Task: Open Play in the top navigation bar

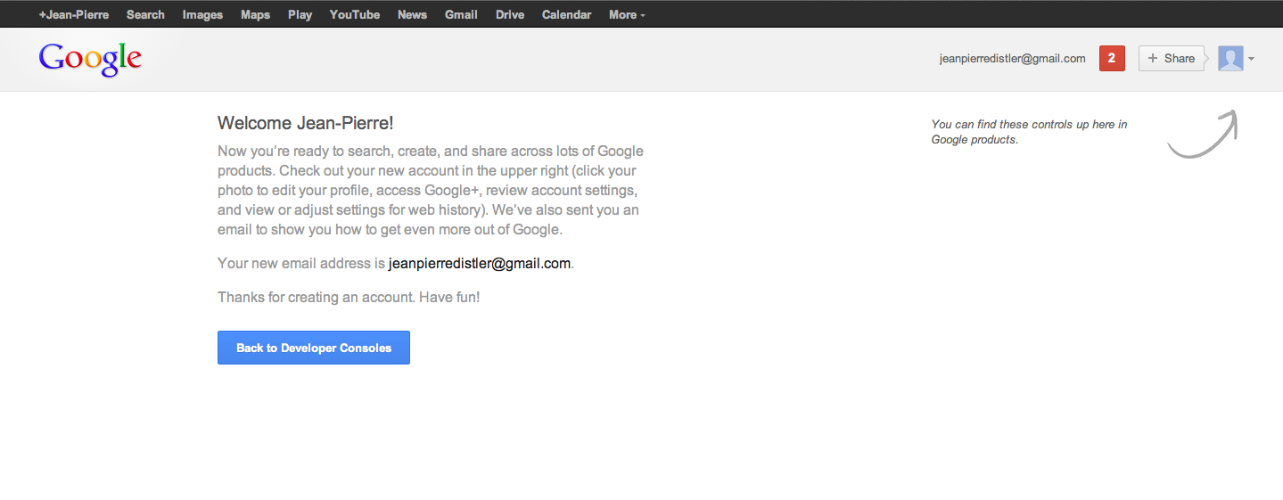Action: coord(300,14)
